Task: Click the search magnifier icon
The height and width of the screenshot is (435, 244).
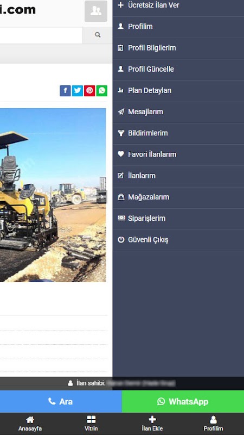Action: 98,35
